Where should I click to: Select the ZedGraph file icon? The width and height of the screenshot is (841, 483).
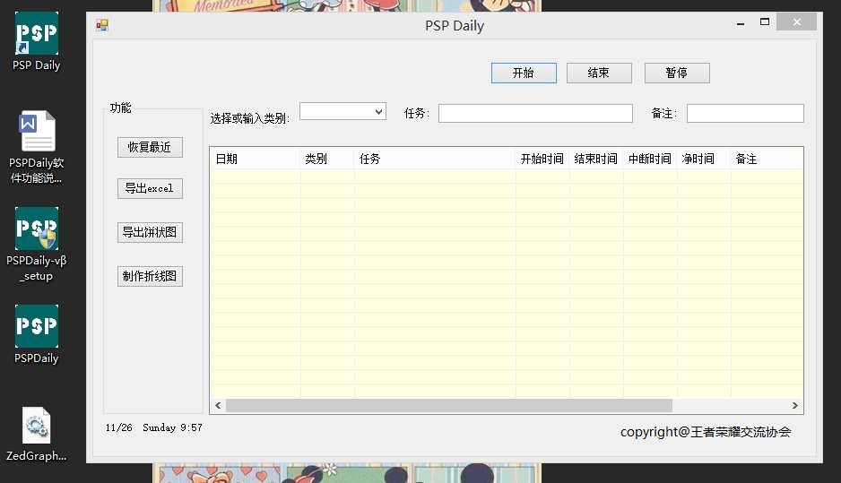coord(37,435)
